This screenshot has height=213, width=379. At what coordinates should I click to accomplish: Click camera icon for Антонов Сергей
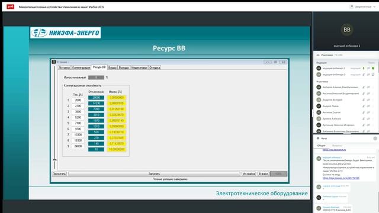click(x=368, y=112)
